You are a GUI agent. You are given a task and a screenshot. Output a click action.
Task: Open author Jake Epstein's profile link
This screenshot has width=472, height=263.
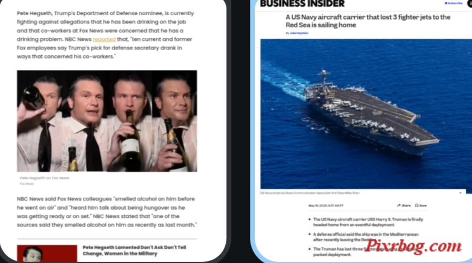[299, 33]
